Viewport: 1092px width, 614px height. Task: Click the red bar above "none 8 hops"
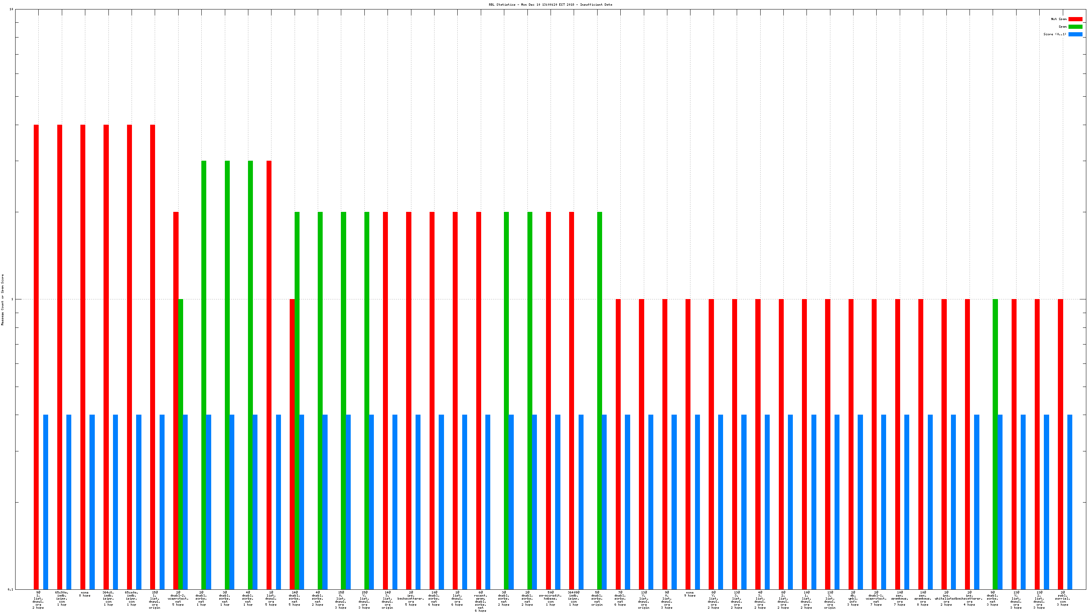click(x=83, y=357)
